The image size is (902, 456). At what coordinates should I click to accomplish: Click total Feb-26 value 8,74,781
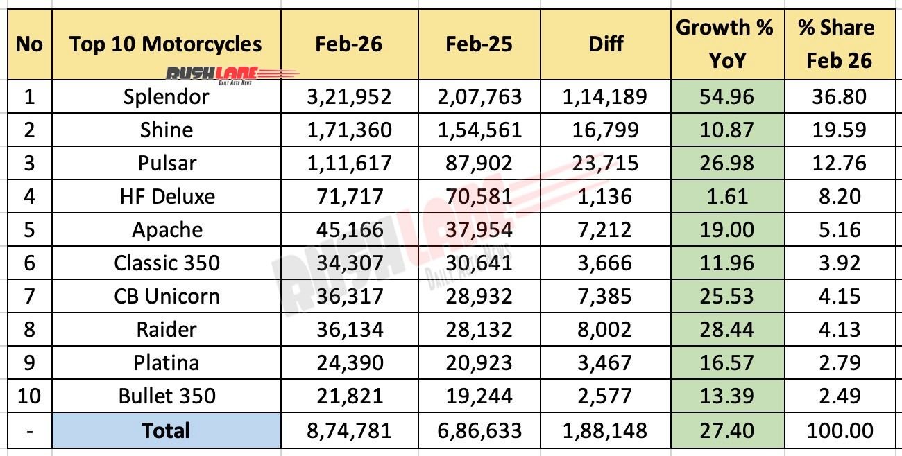349,430
